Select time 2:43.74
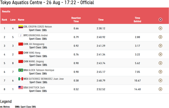Viewport: 169px width, 108px height. (x=101, y=63)
